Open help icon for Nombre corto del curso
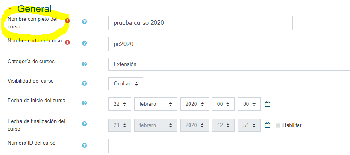 [84, 43]
